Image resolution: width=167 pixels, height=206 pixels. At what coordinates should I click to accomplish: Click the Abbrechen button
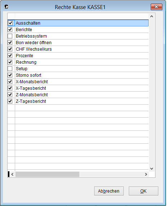[x=109, y=191]
